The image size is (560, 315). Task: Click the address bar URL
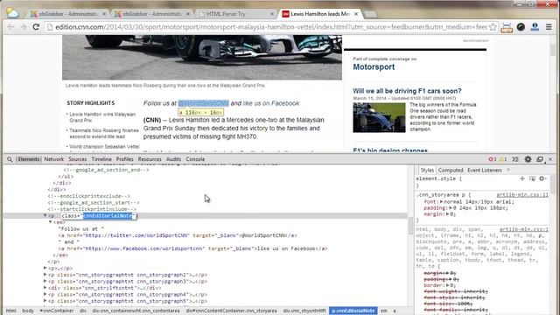(x=271, y=27)
